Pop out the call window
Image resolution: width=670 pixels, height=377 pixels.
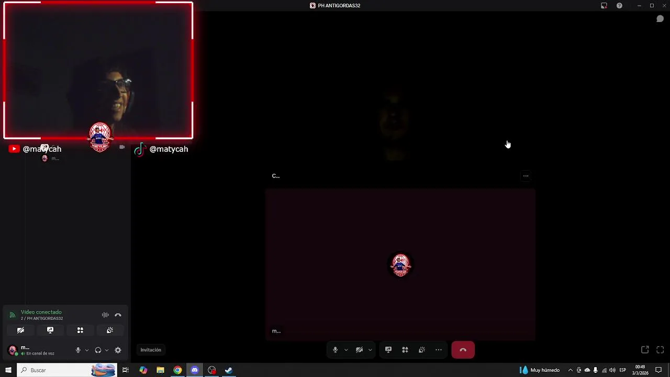(645, 350)
